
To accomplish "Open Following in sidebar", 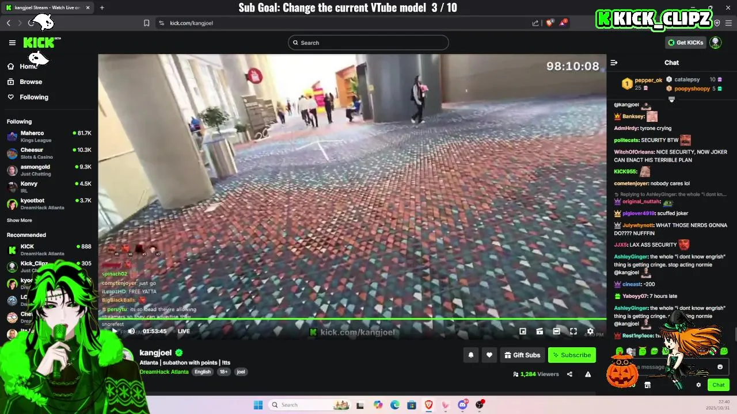I will point(34,97).
